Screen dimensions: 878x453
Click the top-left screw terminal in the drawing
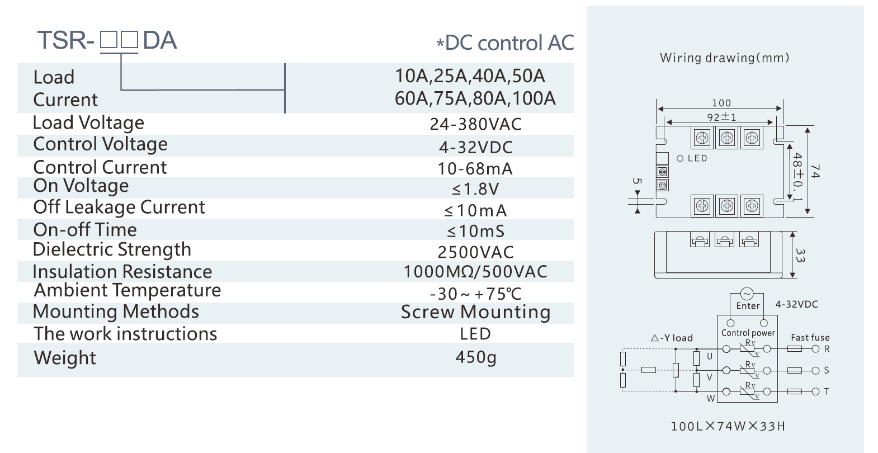(702, 138)
